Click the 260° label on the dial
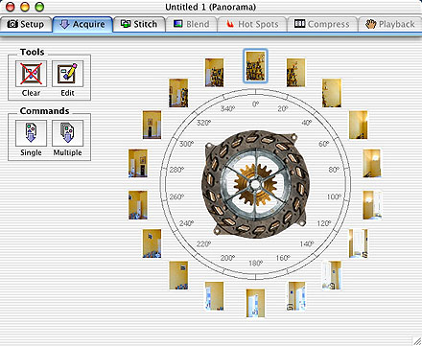422x346 pixels. pyautogui.click(x=176, y=196)
